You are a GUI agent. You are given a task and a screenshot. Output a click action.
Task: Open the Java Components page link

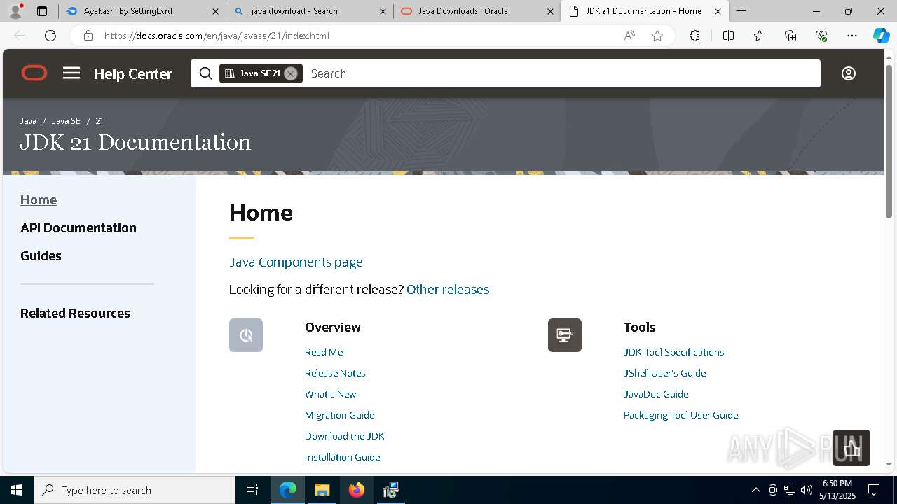pos(296,262)
